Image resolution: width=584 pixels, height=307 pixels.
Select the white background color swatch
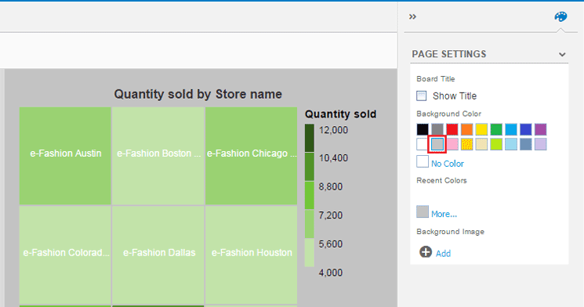[422, 144]
